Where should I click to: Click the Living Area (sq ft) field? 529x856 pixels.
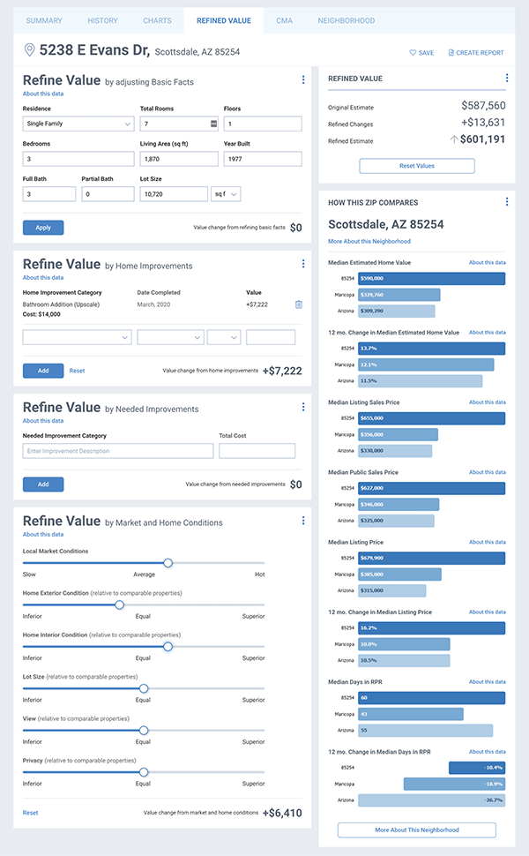pyautogui.click(x=179, y=159)
